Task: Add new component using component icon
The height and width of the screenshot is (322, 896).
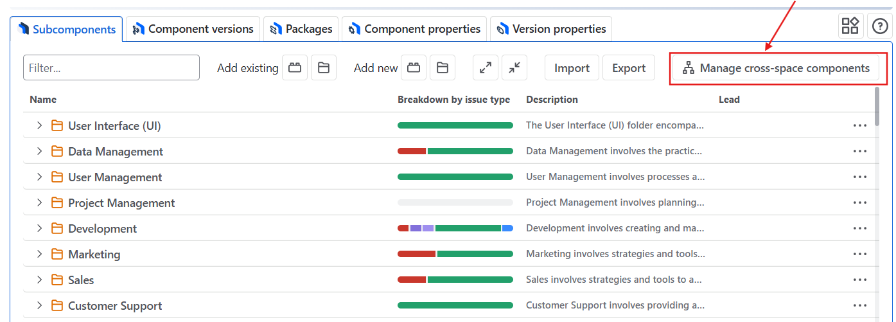Action: [x=414, y=67]
